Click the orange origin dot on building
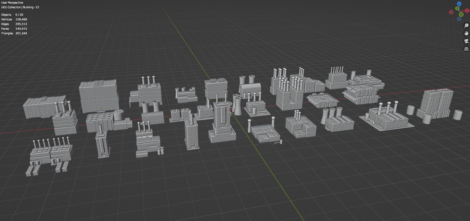470x221 pixels. coord(102,108)
